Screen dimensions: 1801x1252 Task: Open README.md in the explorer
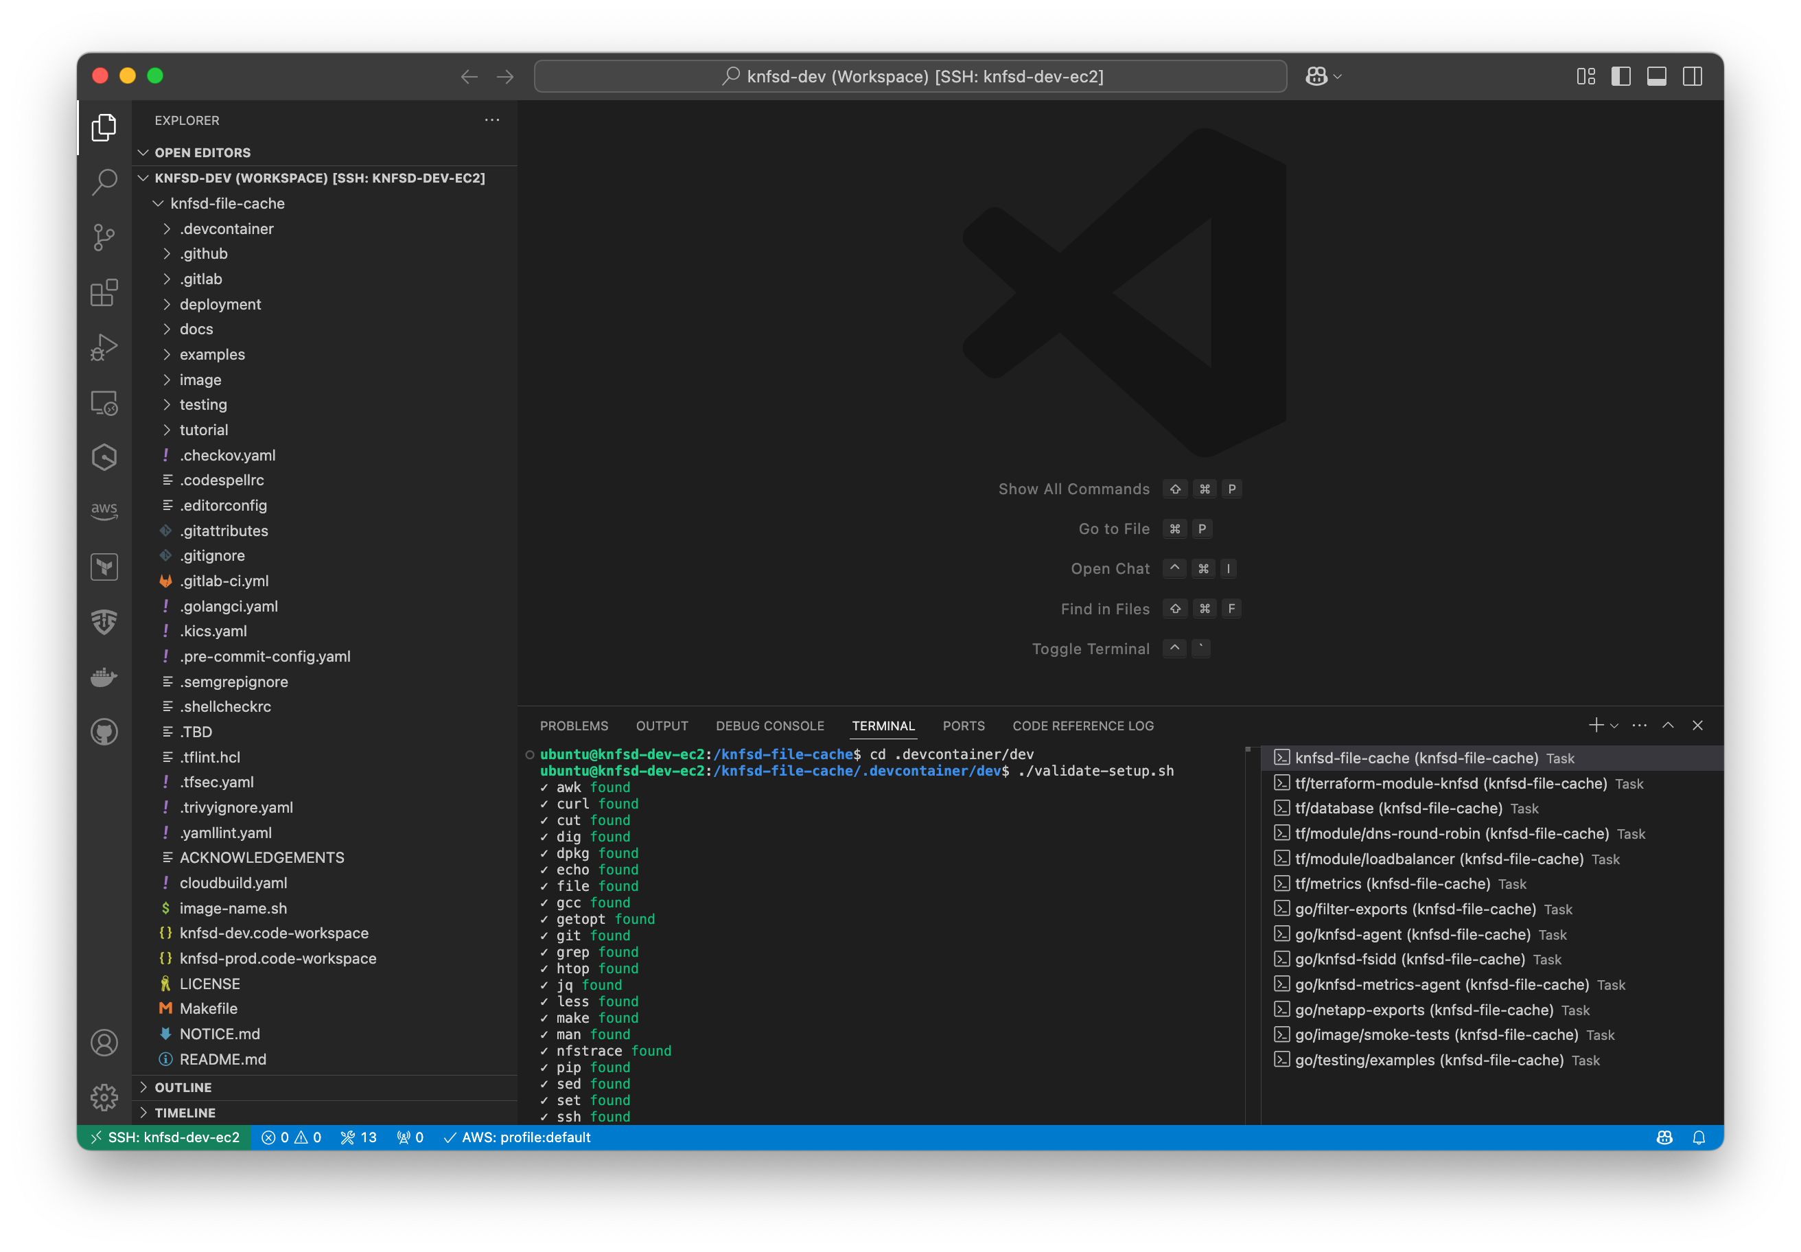point(325,1058)
